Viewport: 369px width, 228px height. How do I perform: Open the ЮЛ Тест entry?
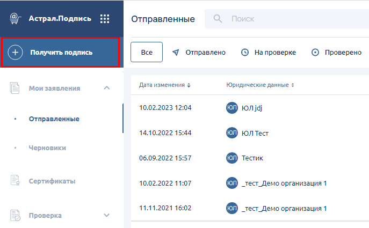255,133
